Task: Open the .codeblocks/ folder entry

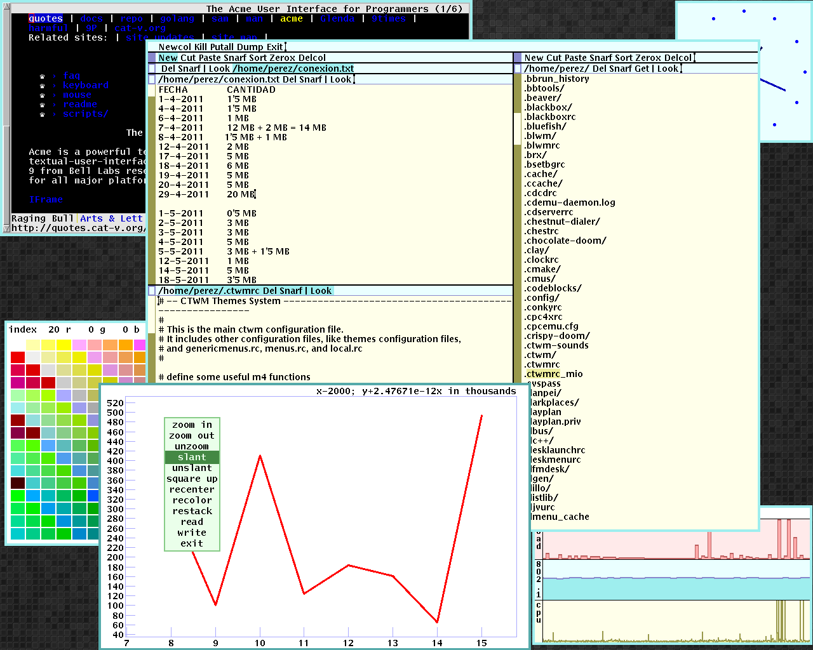Action: point(553,288)
